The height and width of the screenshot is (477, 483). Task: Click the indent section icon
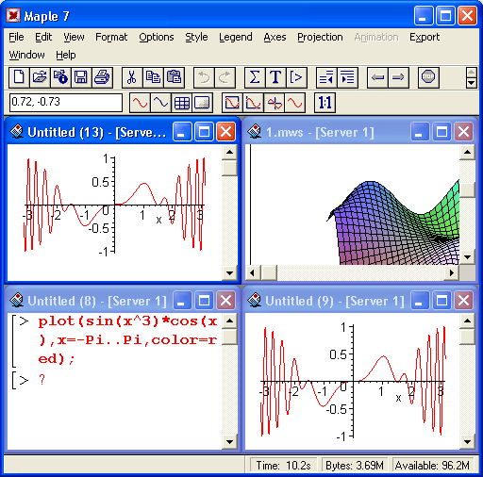tap(347, 77)
